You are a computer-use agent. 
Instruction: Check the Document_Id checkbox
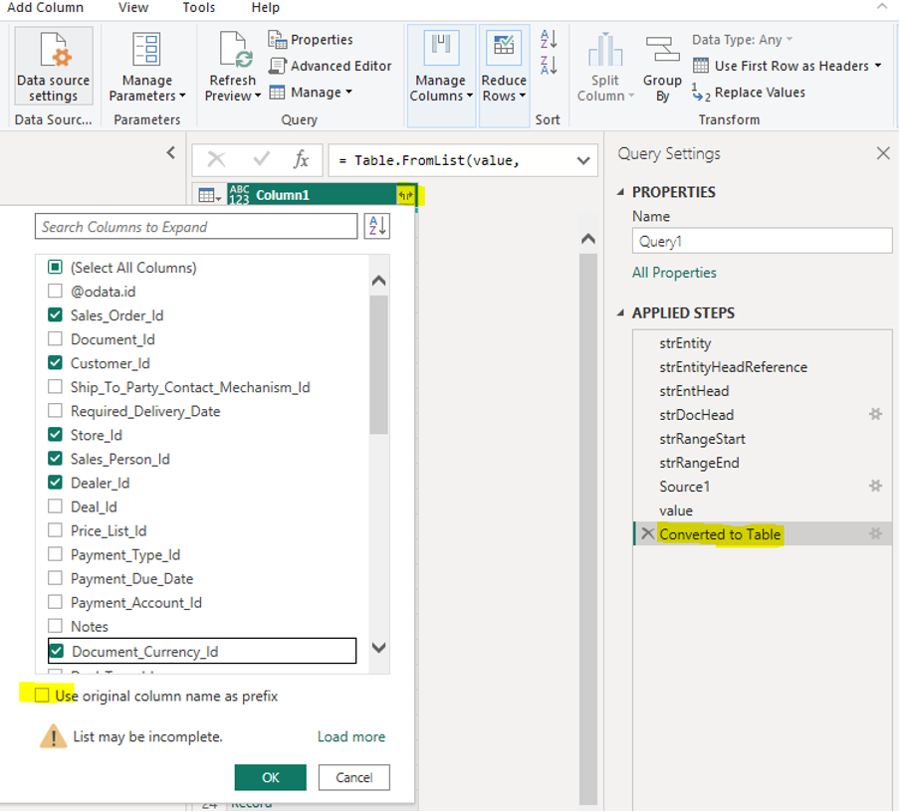point(56,339)
